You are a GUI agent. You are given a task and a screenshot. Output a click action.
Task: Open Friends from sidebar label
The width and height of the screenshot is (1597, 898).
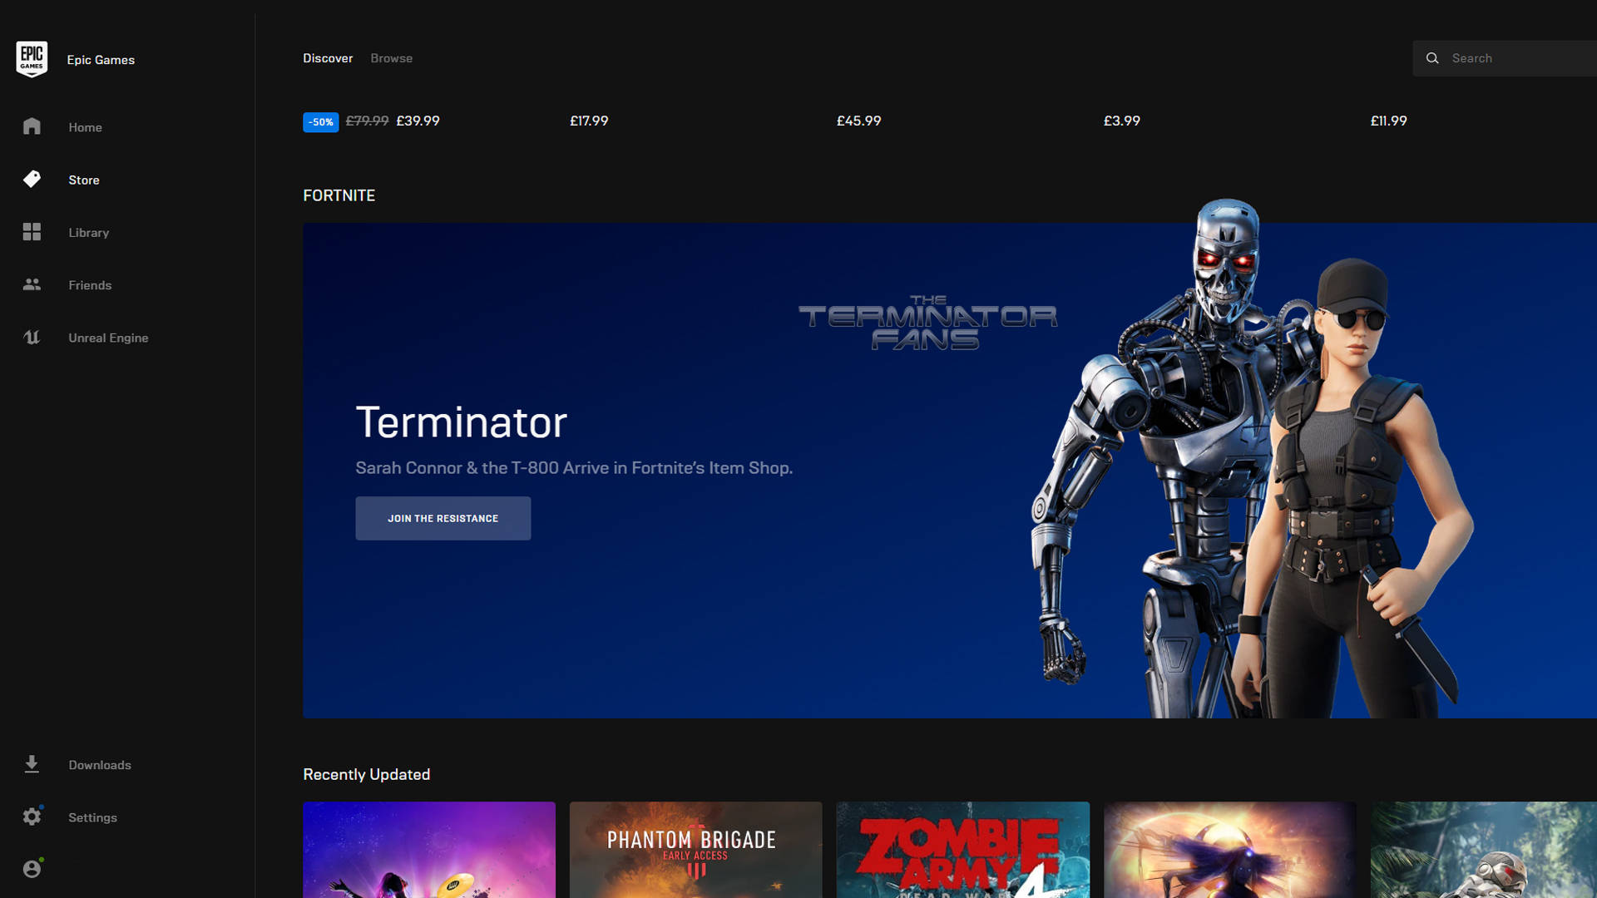(90, 285)
